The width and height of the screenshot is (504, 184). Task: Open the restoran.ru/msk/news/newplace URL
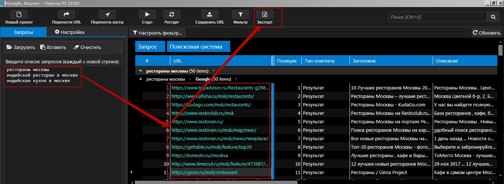(x=220, y=139)
